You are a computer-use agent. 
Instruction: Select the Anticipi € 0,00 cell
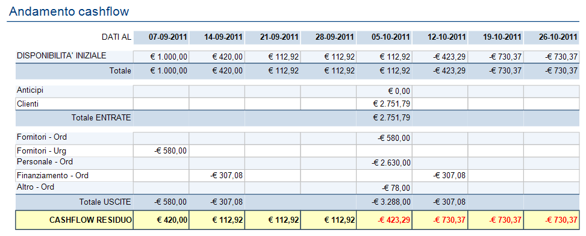384,92
